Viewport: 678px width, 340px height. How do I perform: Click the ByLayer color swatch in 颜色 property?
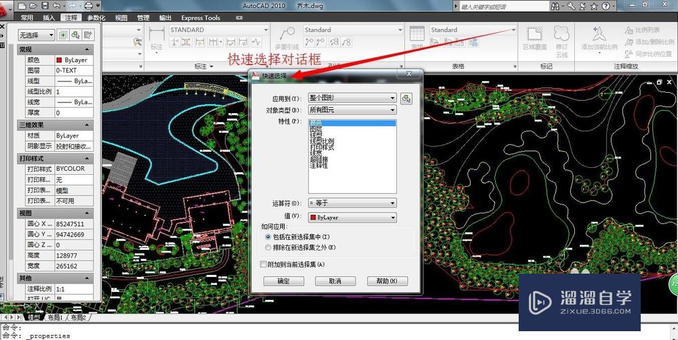click(59, 60)
